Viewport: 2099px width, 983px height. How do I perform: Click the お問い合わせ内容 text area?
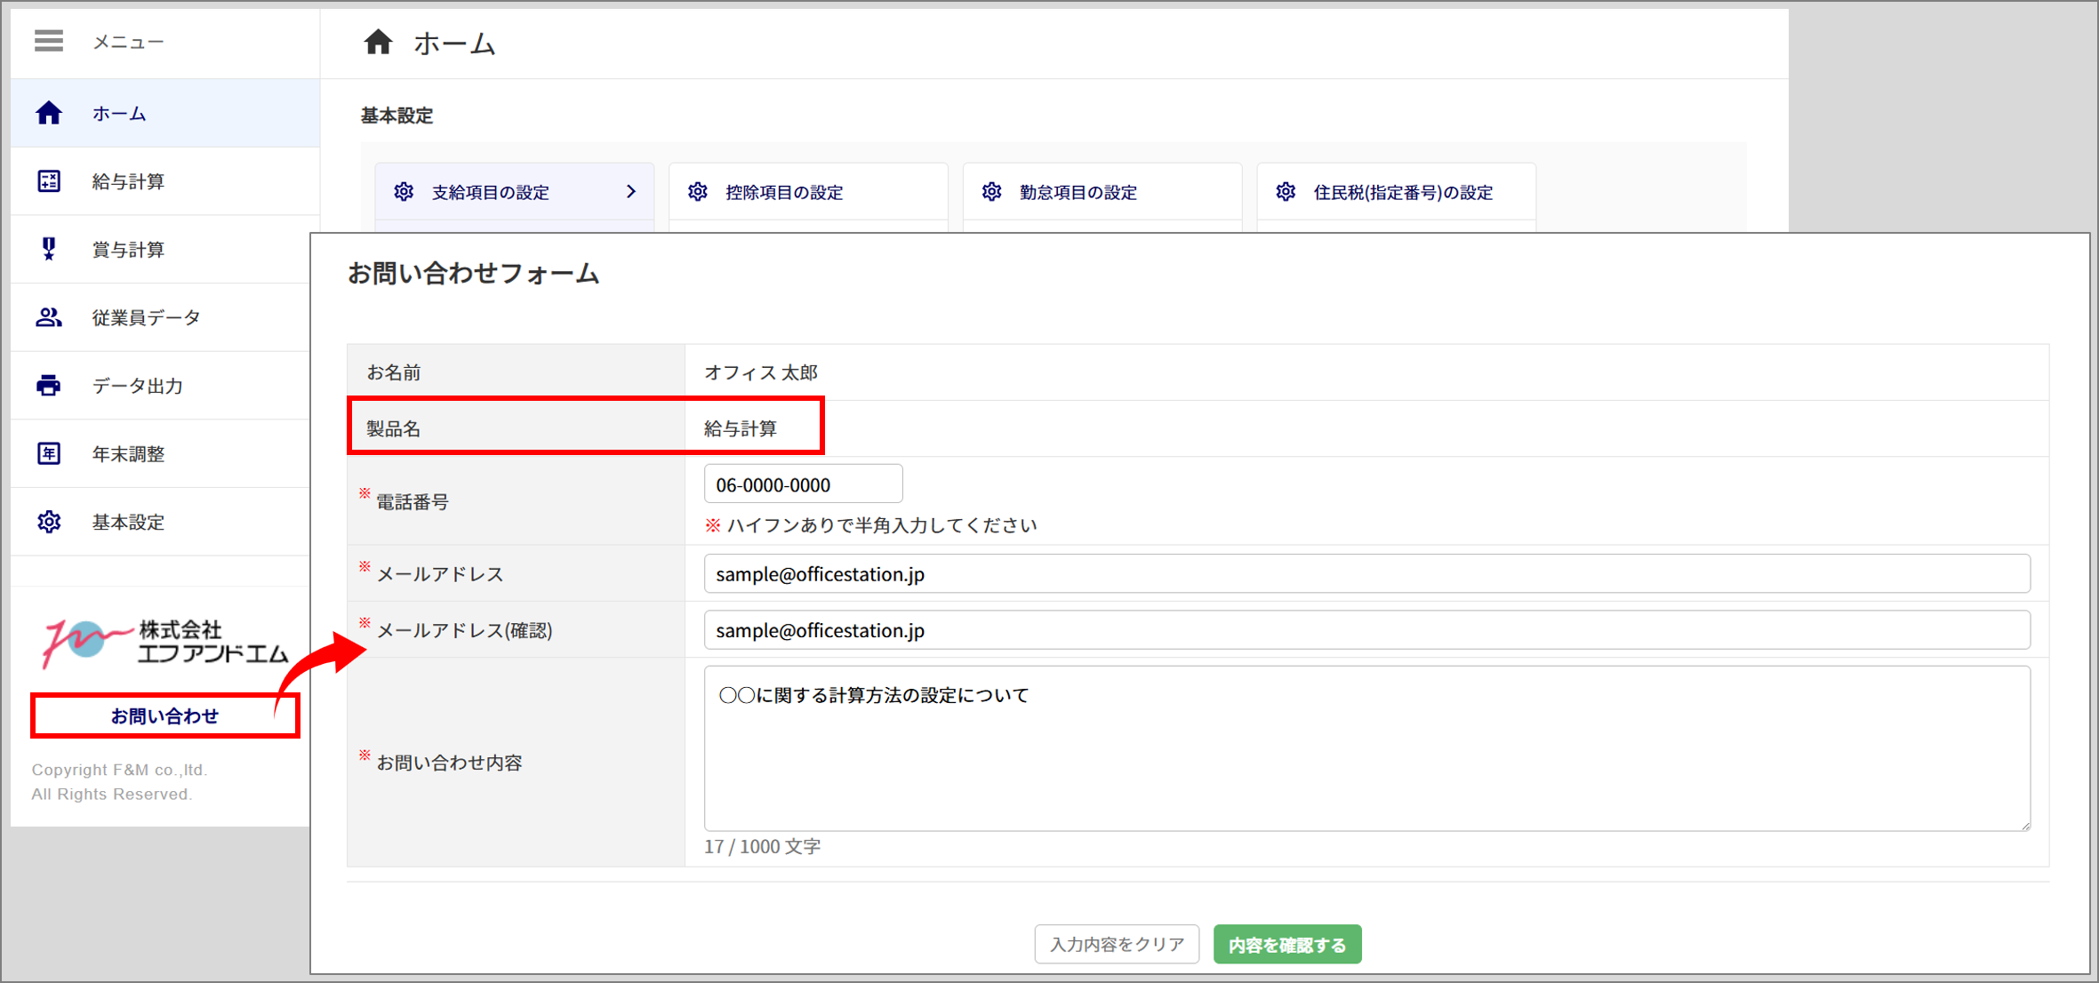point(1366,748)
